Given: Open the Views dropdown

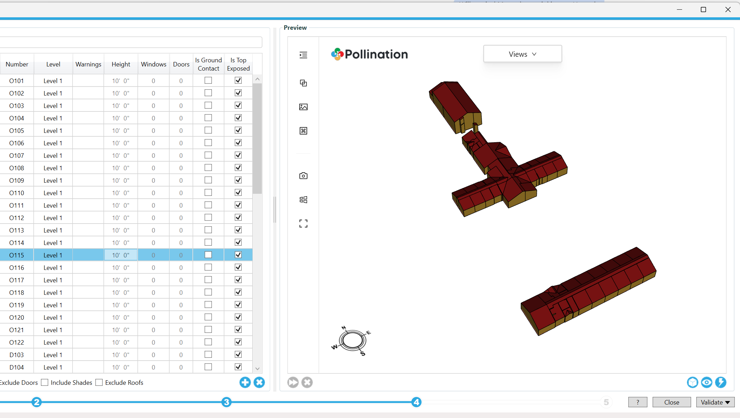Looking at the screenshot, I should click(x=522, y=54).
